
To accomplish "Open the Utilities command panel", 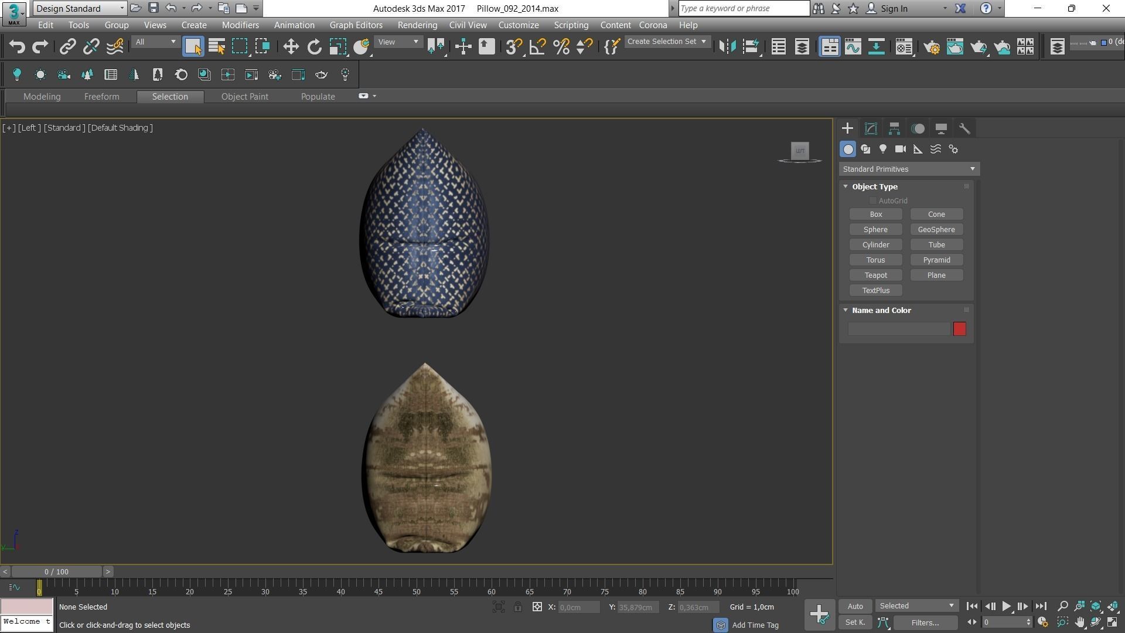I will [964, 128].
